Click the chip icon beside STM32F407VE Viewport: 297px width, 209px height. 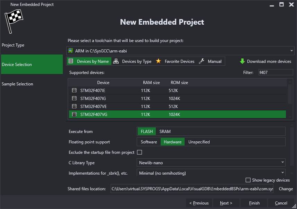(x=74, y=106)
